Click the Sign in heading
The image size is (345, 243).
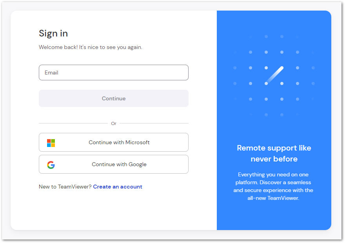point(53,33)
